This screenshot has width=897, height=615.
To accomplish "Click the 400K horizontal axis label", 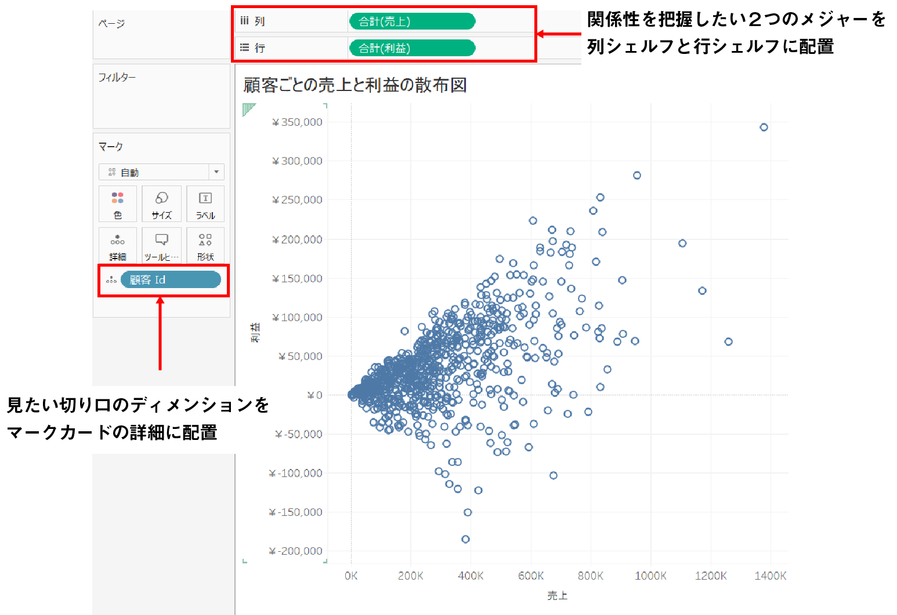I will pyautogui.click(x=471, y=576).
